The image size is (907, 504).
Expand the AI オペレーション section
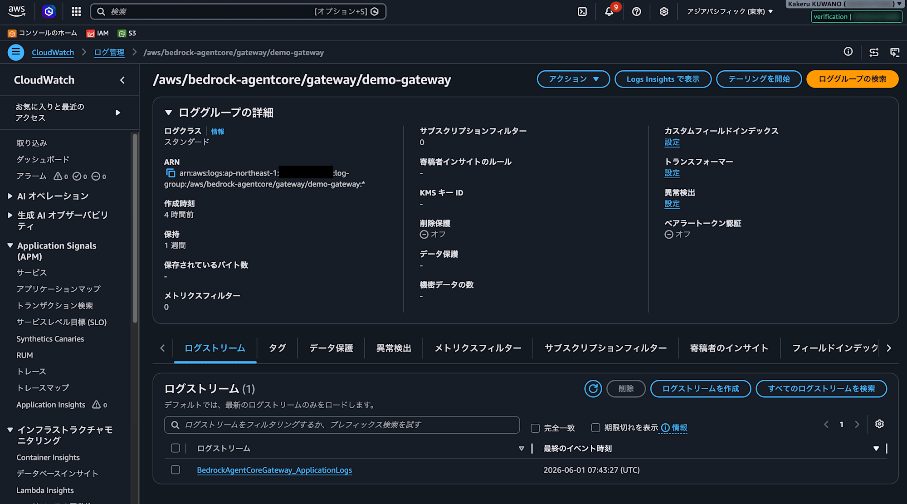10,196
